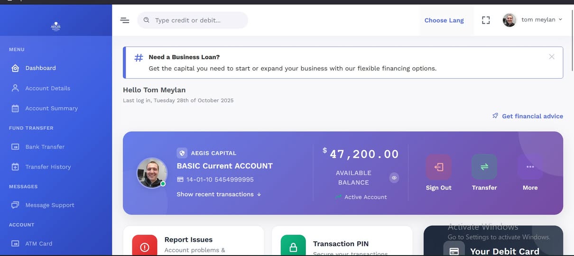Dismiss the Business Loan banner

552,57
